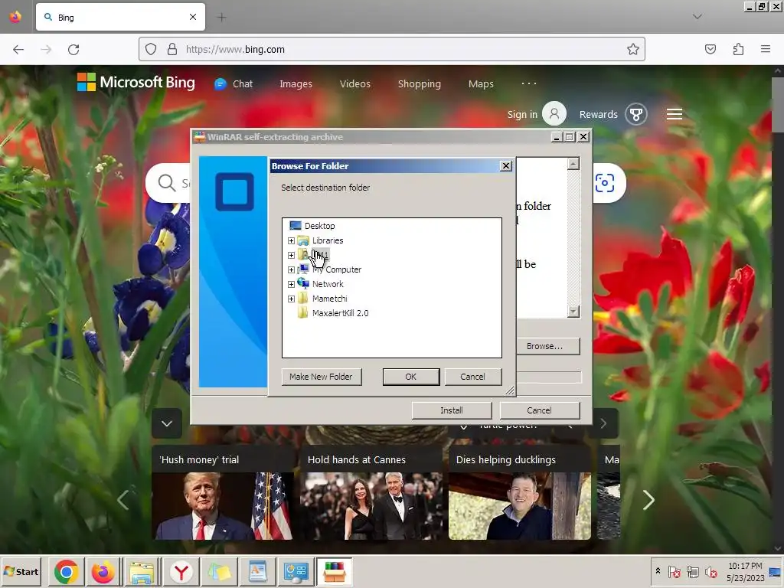The width and height of the screenshot is (784, 588).
Task: Collapse the news feed chevron
Action: pos(167,423)
